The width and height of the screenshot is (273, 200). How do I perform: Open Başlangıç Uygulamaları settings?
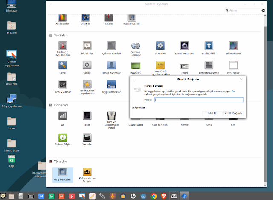click(63, 49)
